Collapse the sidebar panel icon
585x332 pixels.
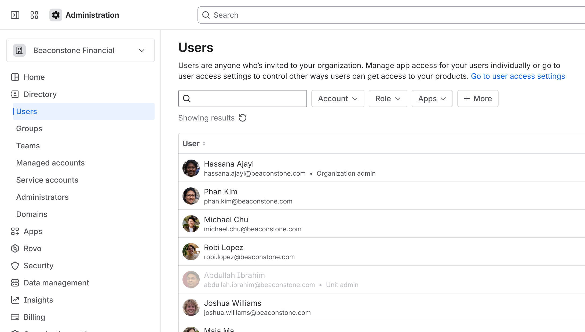click(x=15, y=15)
